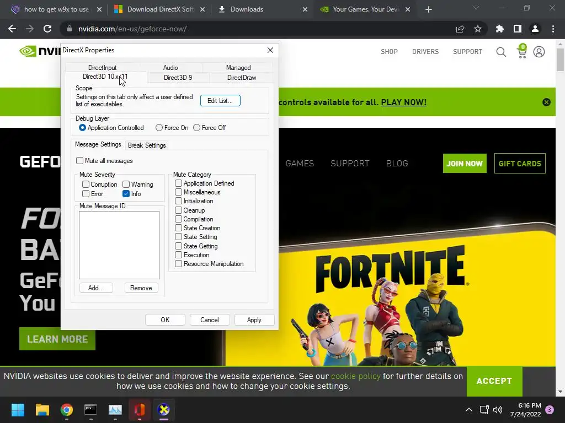This screenshot has width=565, height=423.
Task: Open the Office taskbar icon
Action: 140,410
